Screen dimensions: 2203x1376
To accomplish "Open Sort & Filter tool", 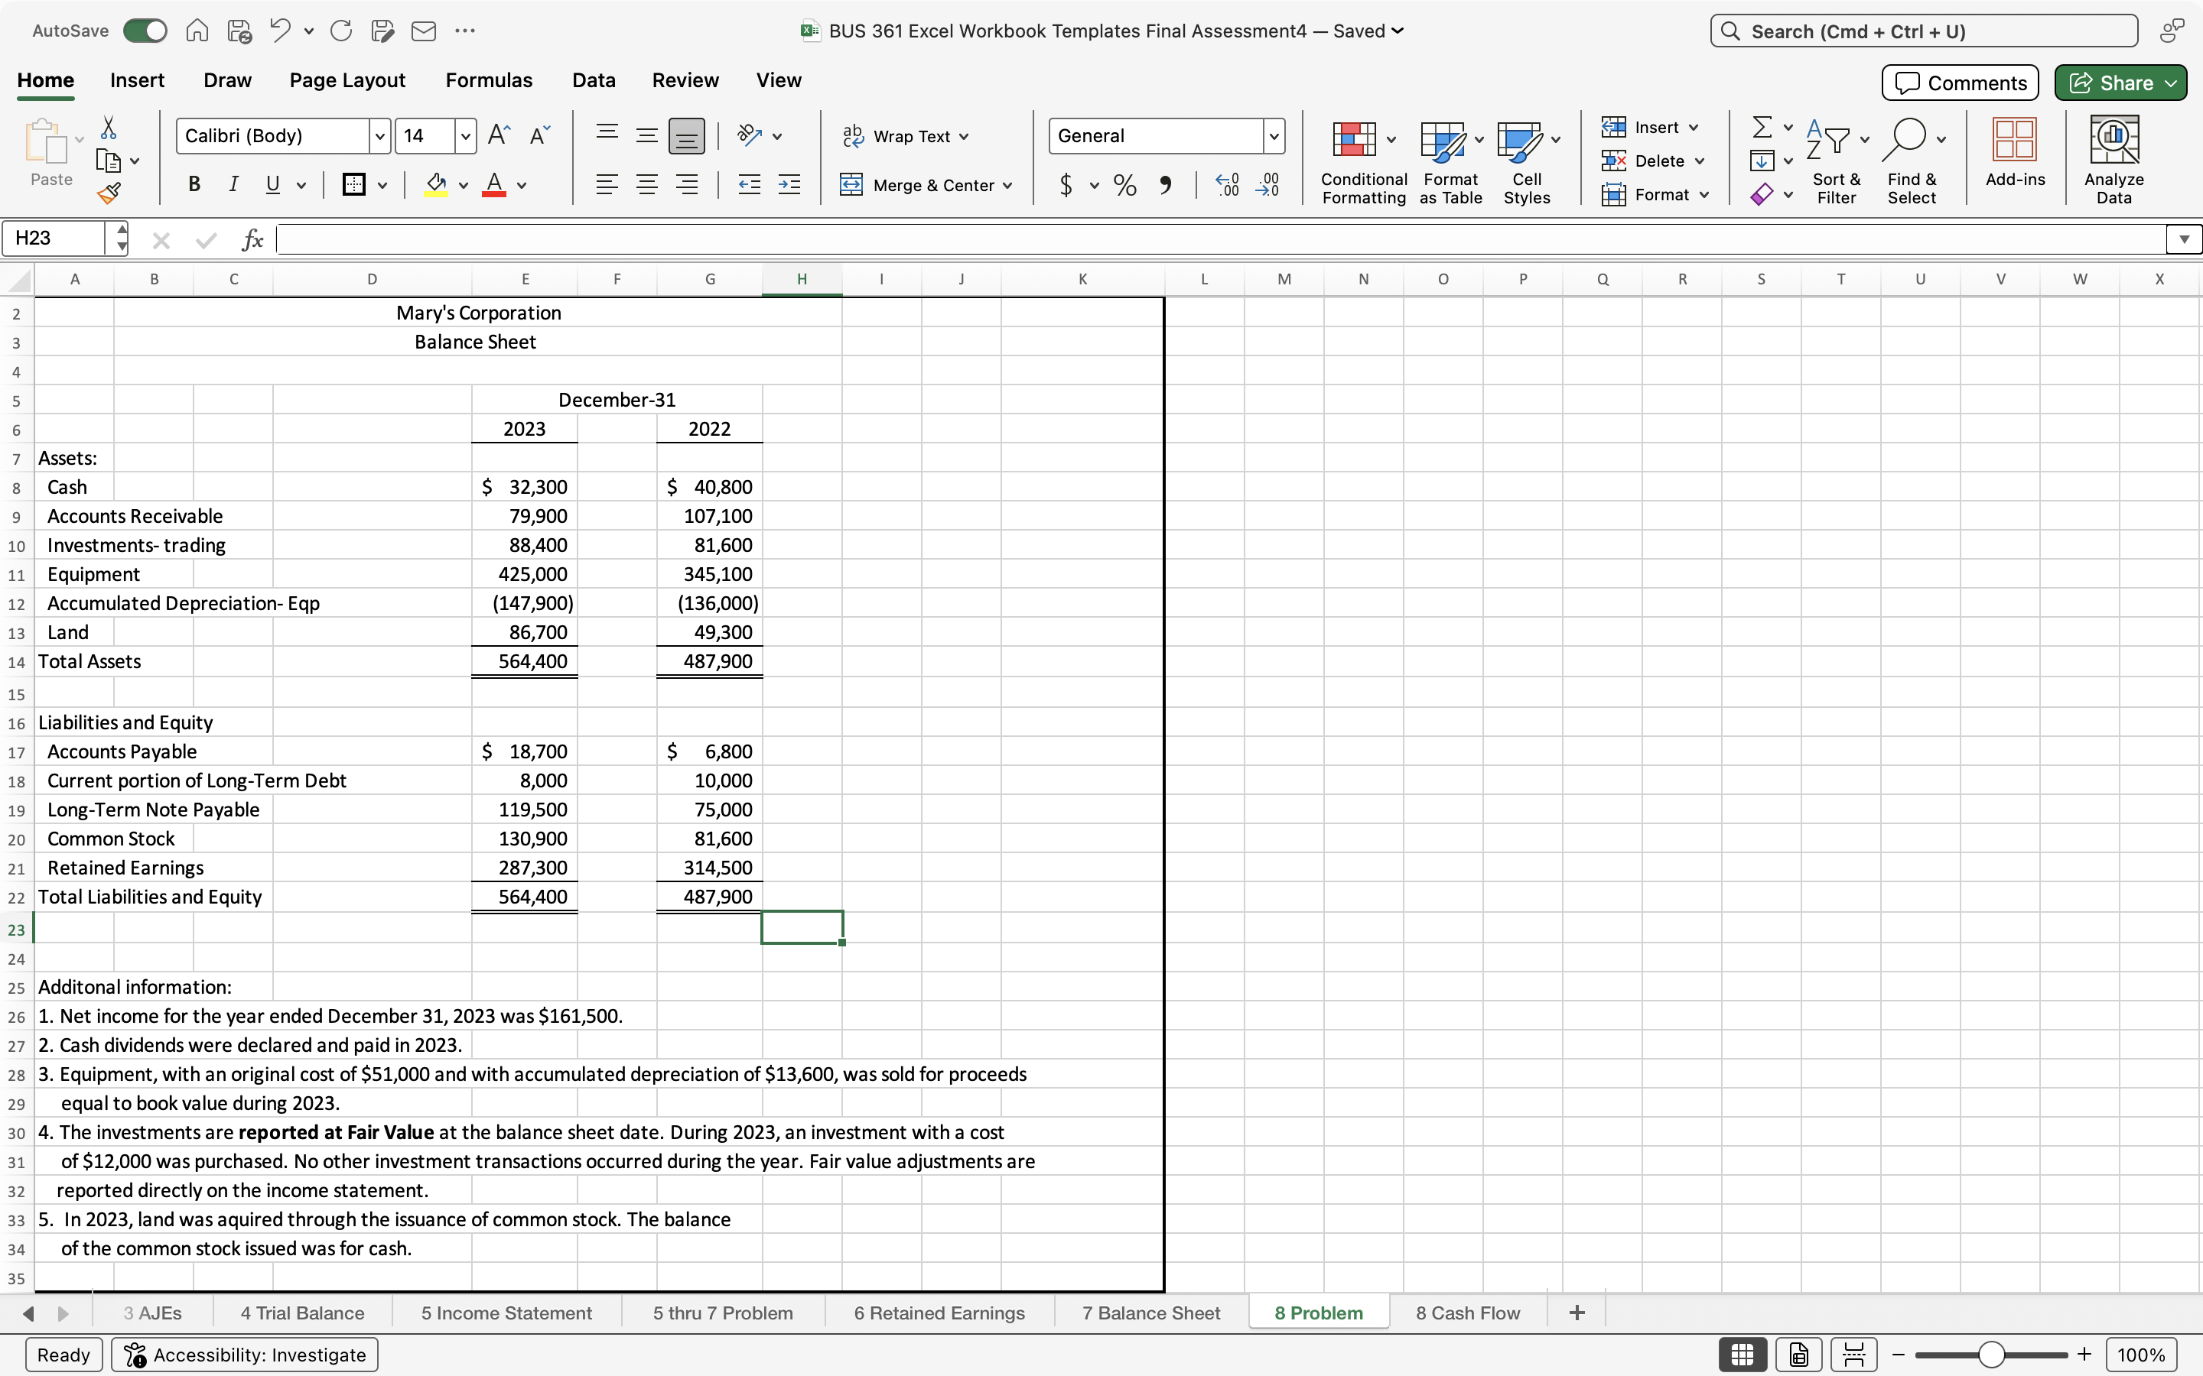I will pyautogui.click(x=1836, y=161).
